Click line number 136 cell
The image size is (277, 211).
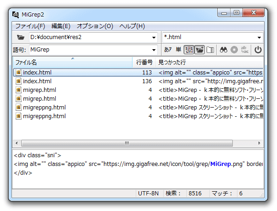147,81
